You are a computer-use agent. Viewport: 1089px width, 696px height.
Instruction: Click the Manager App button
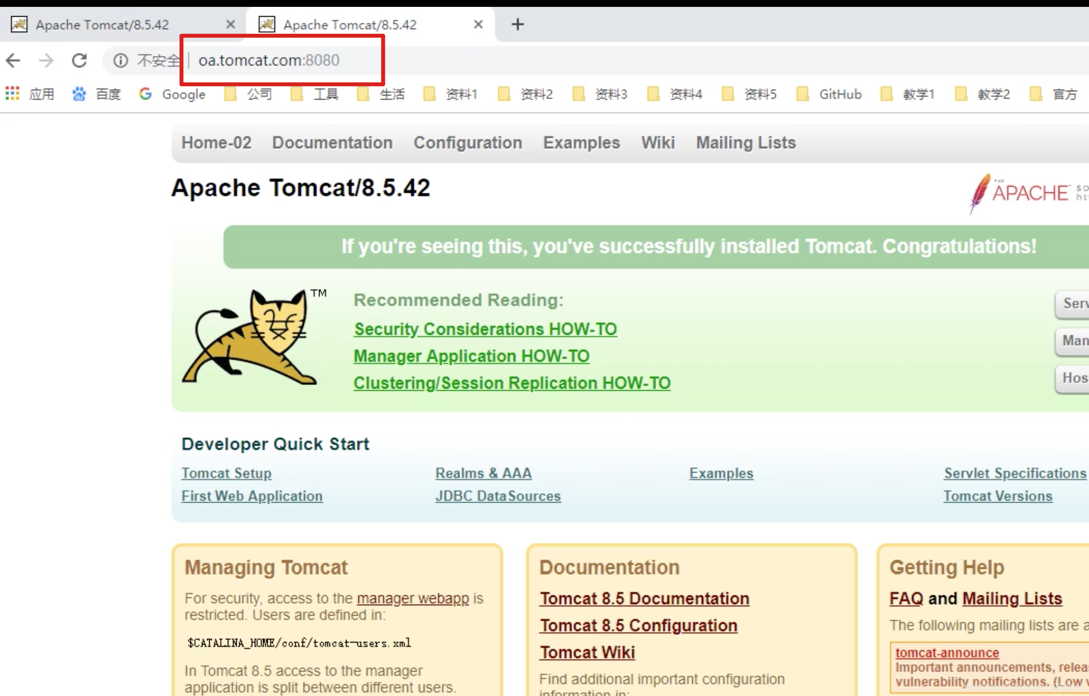click(x=1072, y=341)
